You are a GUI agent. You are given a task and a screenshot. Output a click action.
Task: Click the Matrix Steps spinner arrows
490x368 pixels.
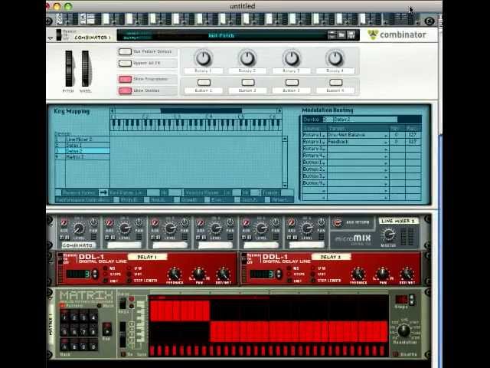[412, 300]
